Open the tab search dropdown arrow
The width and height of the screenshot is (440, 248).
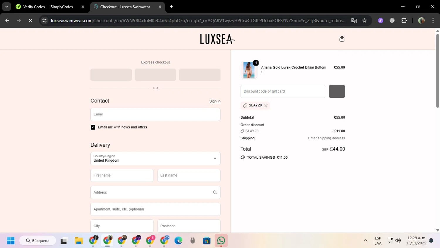click(x=6, y=7)
